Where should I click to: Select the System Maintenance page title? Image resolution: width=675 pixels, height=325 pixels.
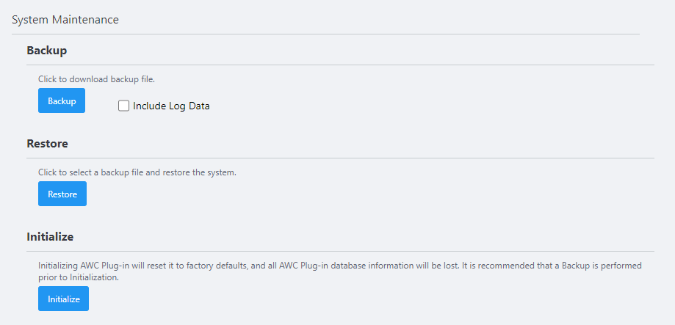[x=65, y=20]
